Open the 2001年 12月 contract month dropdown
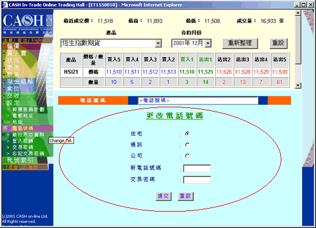 [x=208, y=43]
